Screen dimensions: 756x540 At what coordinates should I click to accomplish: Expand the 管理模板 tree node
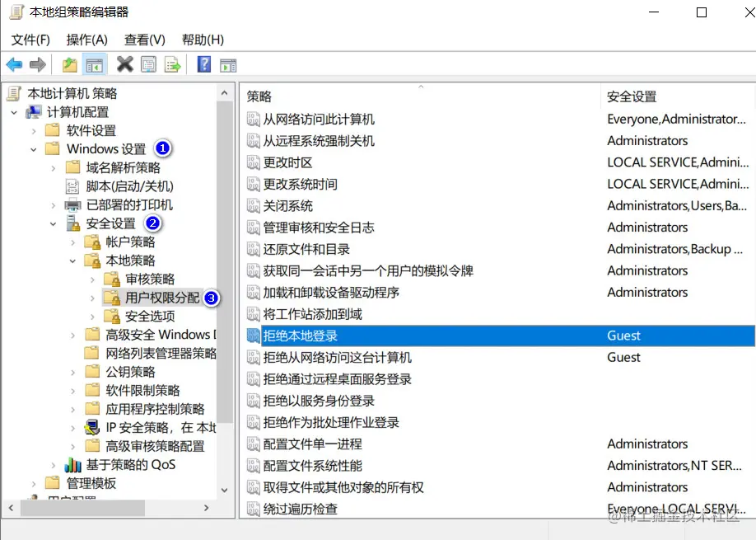point(33,484)
